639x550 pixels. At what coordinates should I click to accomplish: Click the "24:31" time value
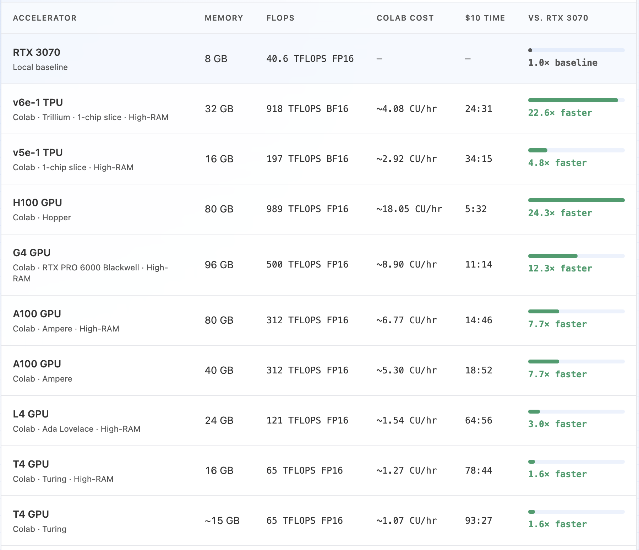coord(479,109)
